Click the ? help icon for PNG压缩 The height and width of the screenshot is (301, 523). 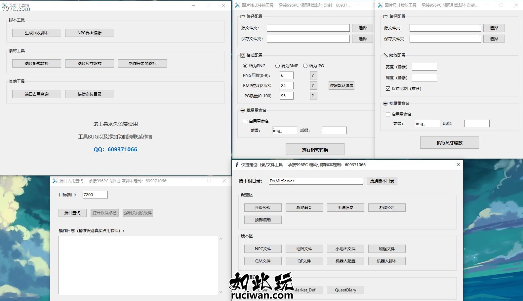[x=314, y=75]
